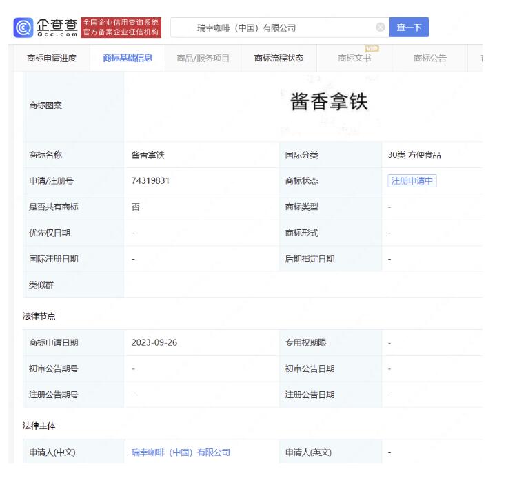Click the 优先权日期 label
Image resolution: width=506 pixels, height=480 pixels.
[50, 233]
